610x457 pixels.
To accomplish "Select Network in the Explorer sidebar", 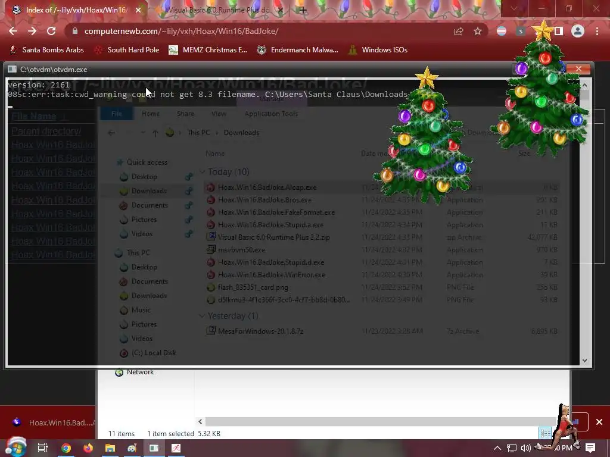I will click(135, 372).
